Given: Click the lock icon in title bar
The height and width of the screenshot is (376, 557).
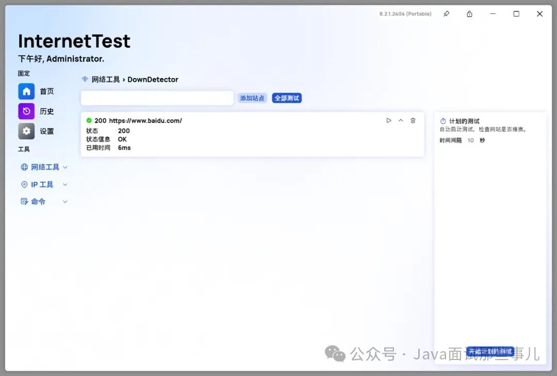Looking at the screenshot, I should [469, 14].
